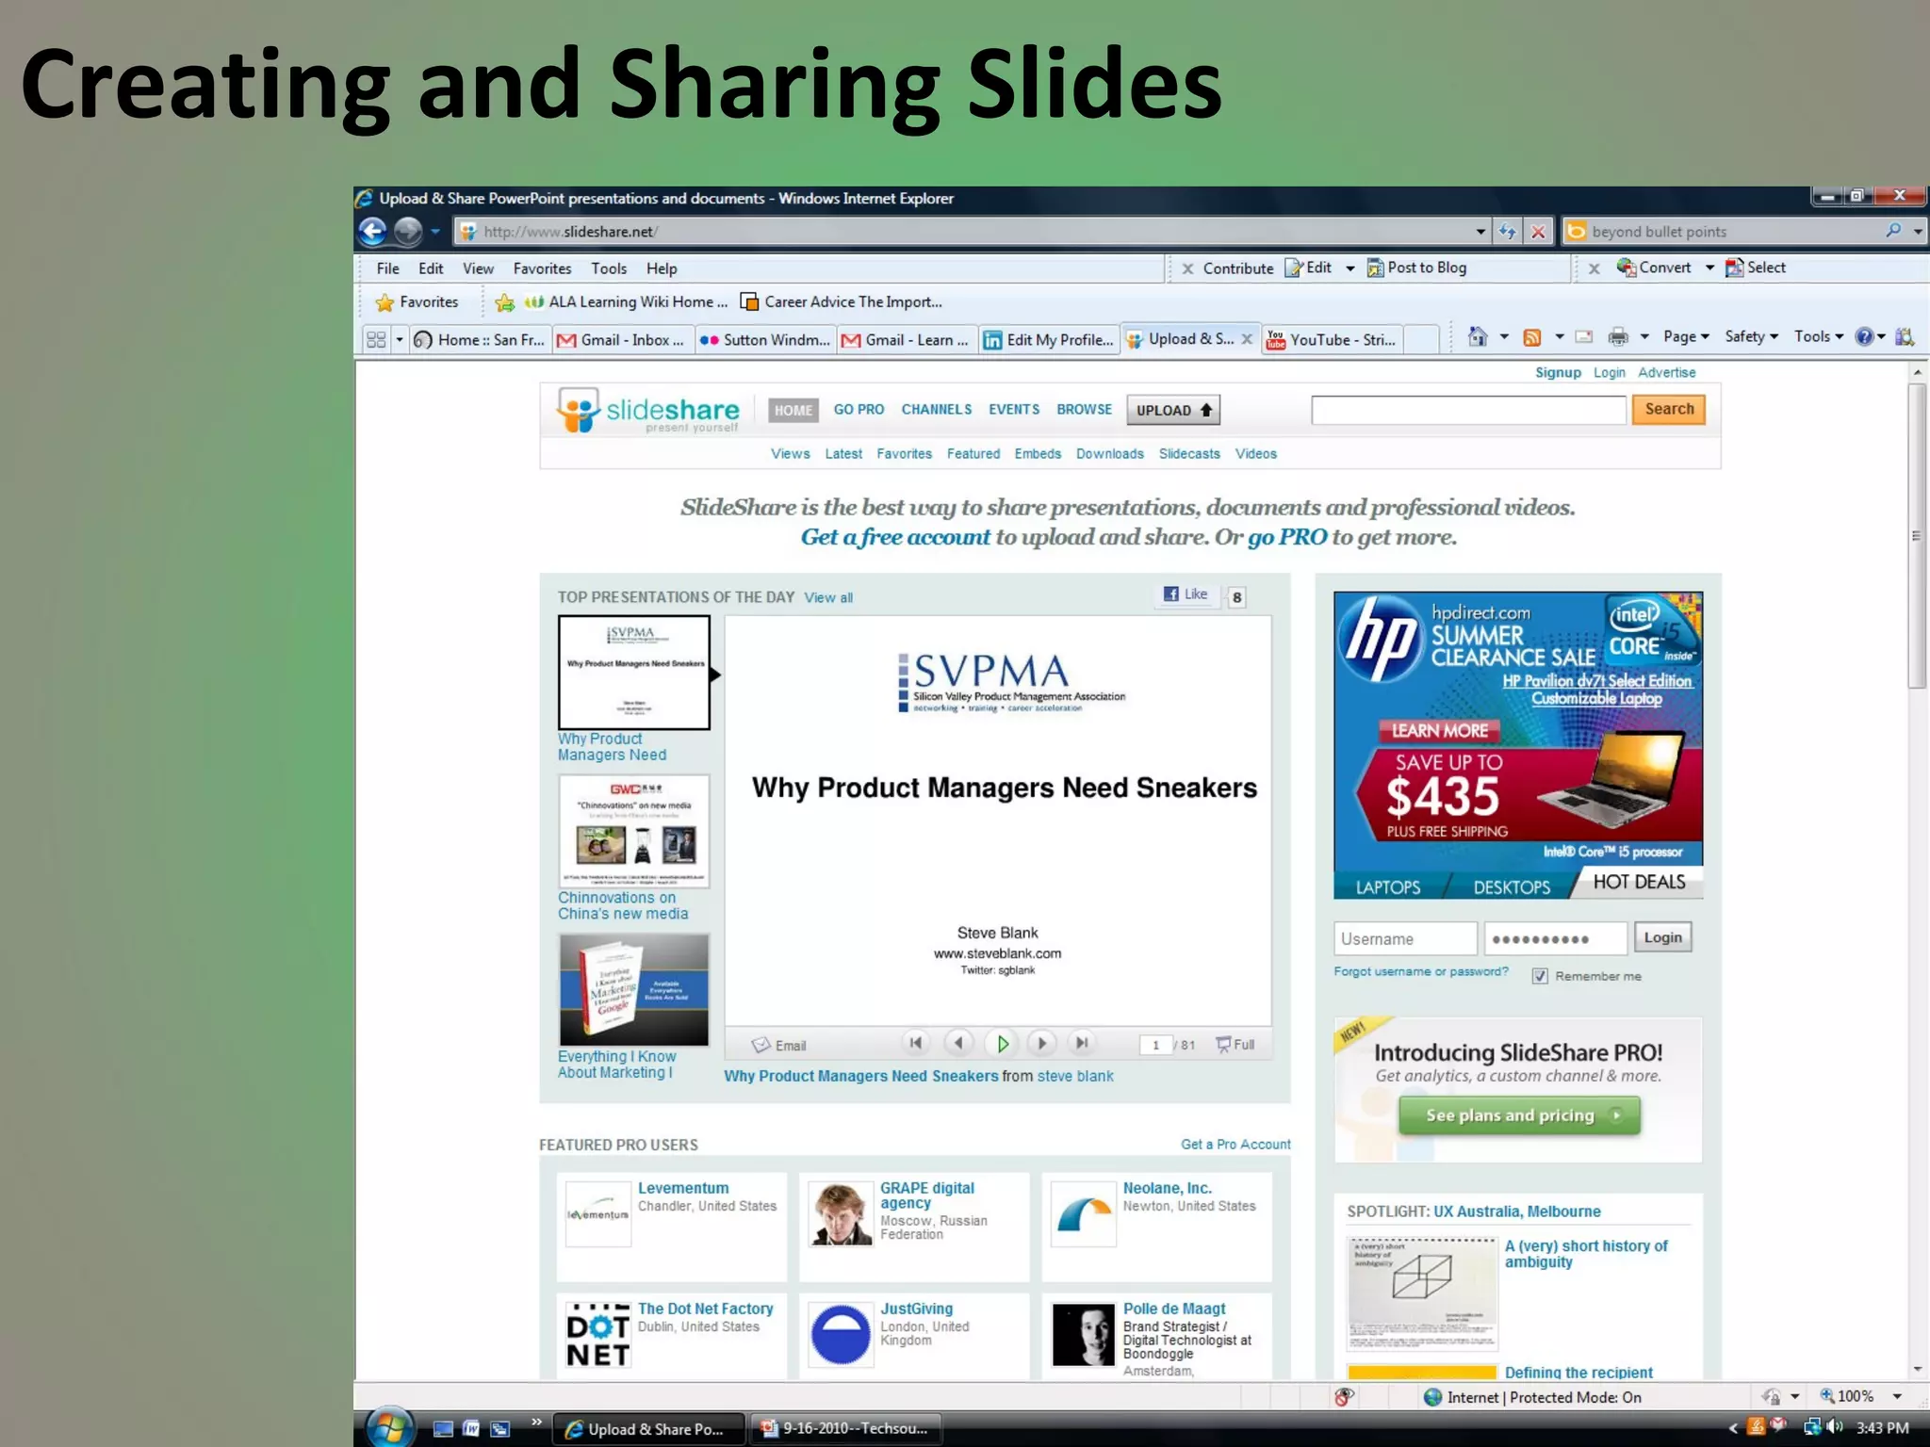Click the Print icon in the command bar

(1618, 336)
